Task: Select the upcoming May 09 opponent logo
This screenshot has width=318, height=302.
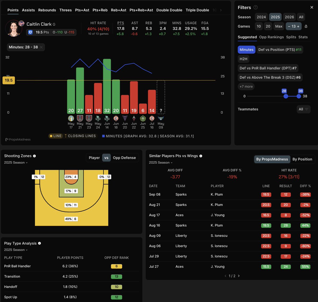Action: pos(161,118)
